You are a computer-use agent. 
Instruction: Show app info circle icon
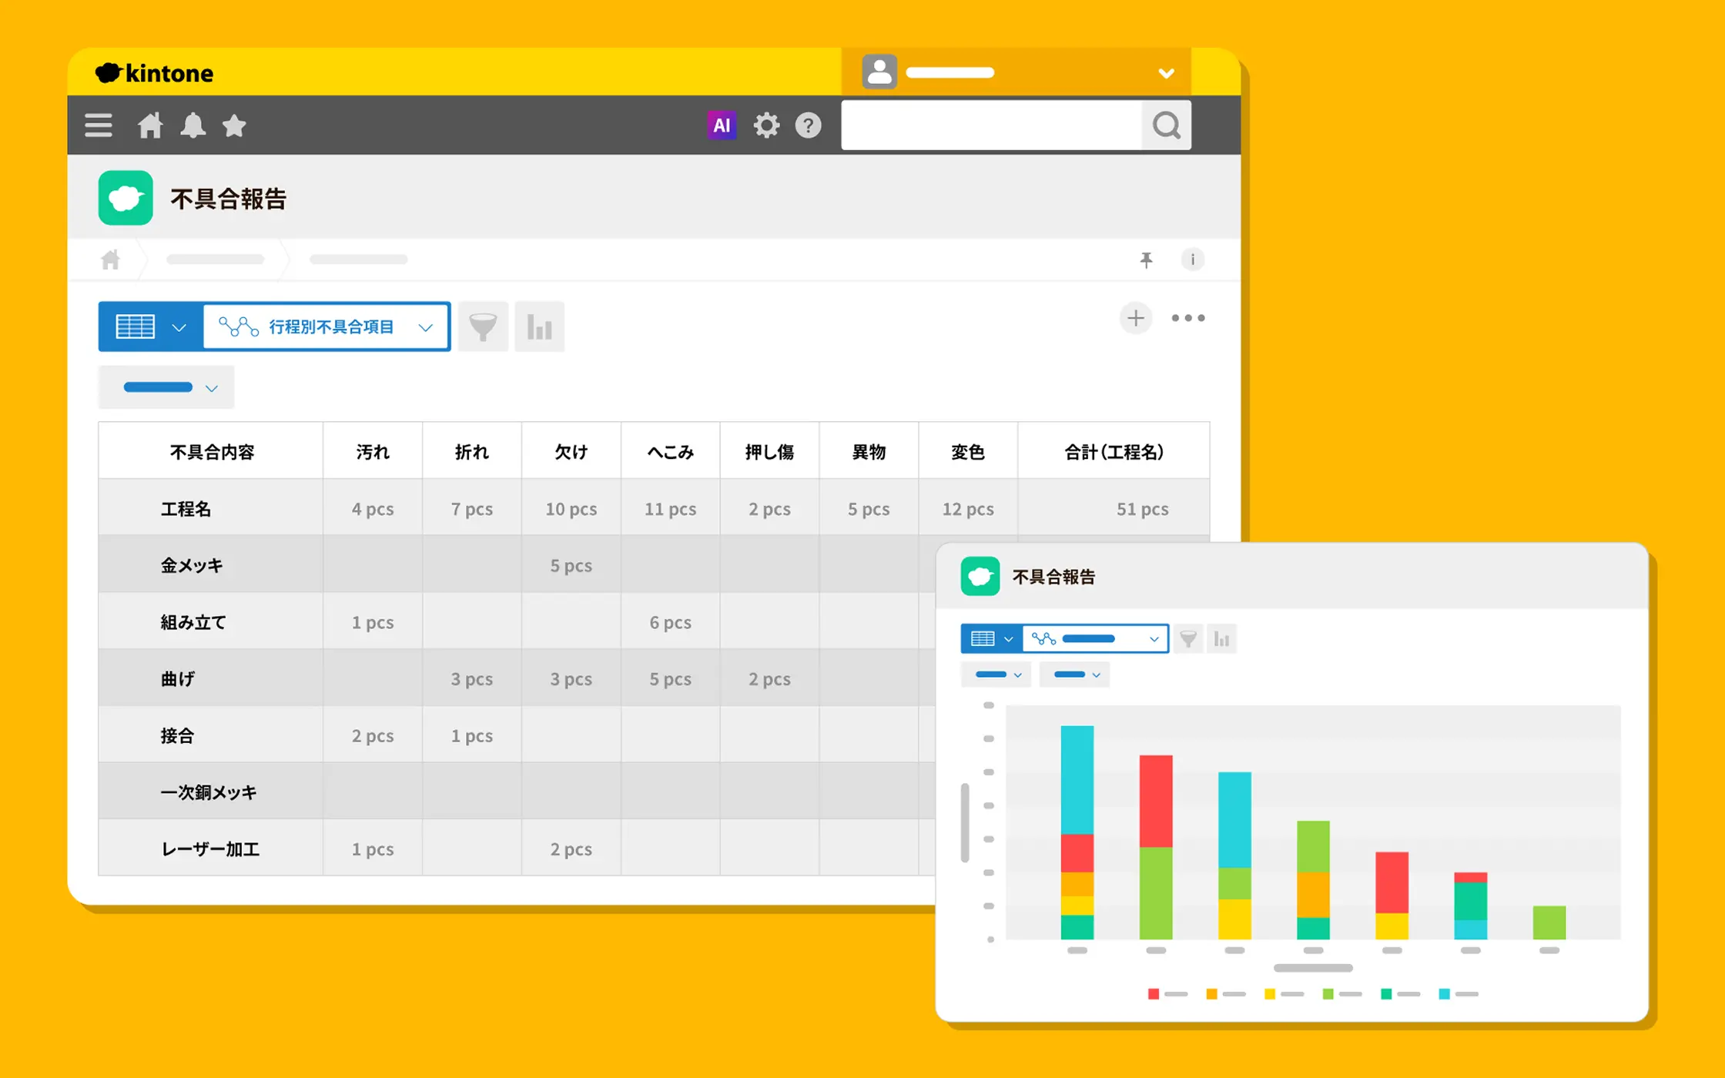(1192, 259)
